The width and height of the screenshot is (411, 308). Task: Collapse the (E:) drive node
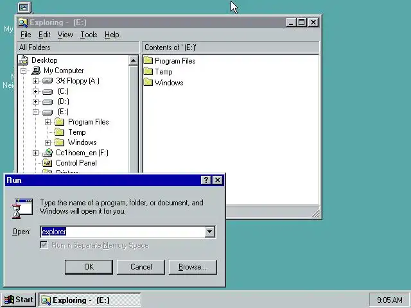[x=35, y=112]
